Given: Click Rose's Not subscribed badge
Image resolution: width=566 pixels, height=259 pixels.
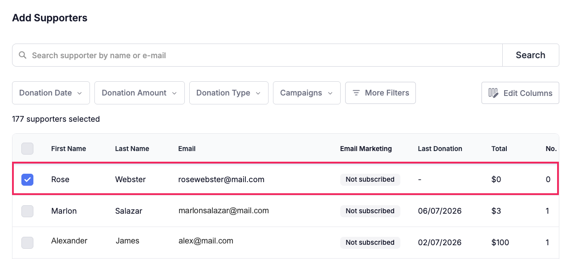Looking at the screenshot, I should [370, 179].
